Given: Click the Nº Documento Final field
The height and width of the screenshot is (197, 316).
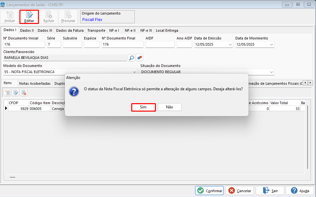Looking at the screenshot, I should 123,44.
